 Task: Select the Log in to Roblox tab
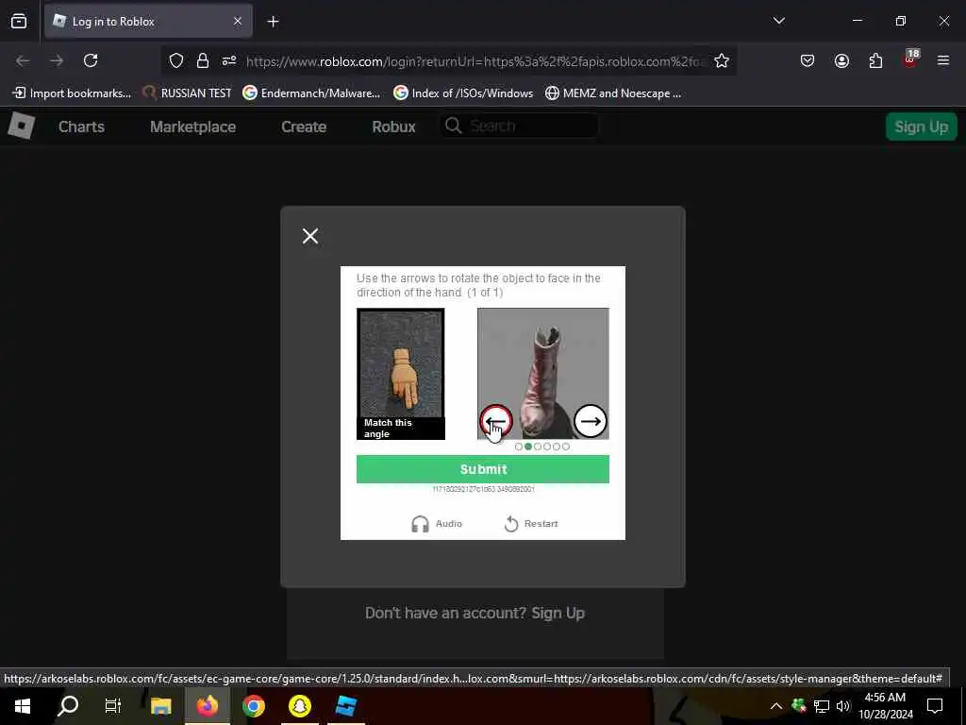[148, 22]
